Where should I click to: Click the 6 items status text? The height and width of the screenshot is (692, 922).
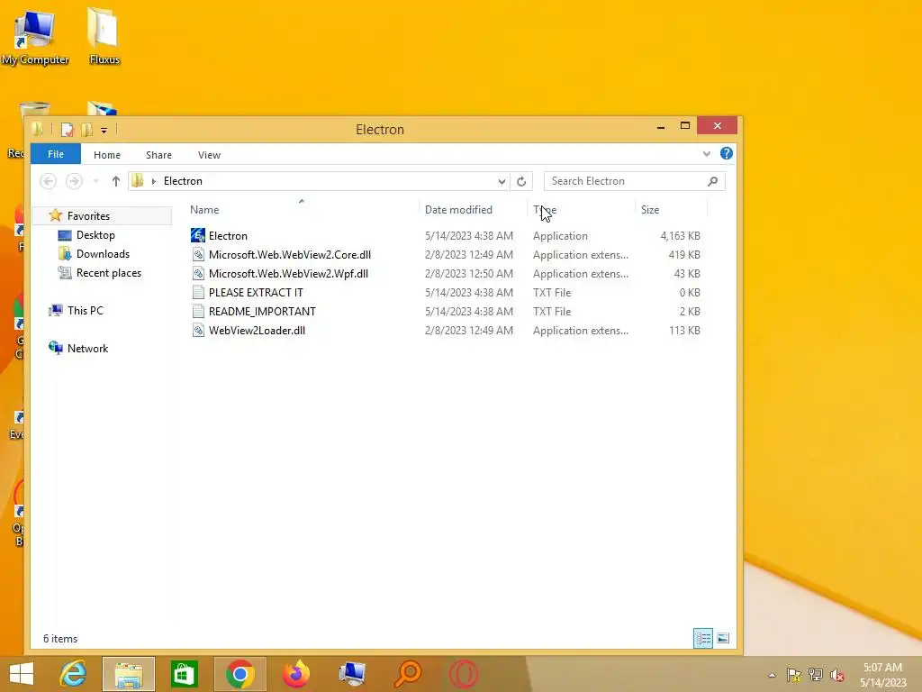point(60,639)
